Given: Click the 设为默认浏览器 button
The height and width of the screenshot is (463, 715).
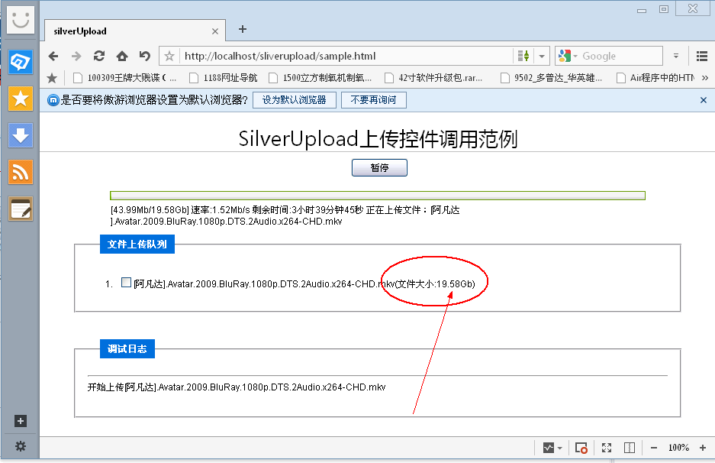Looking at the screenshot, I should (294, 100).
